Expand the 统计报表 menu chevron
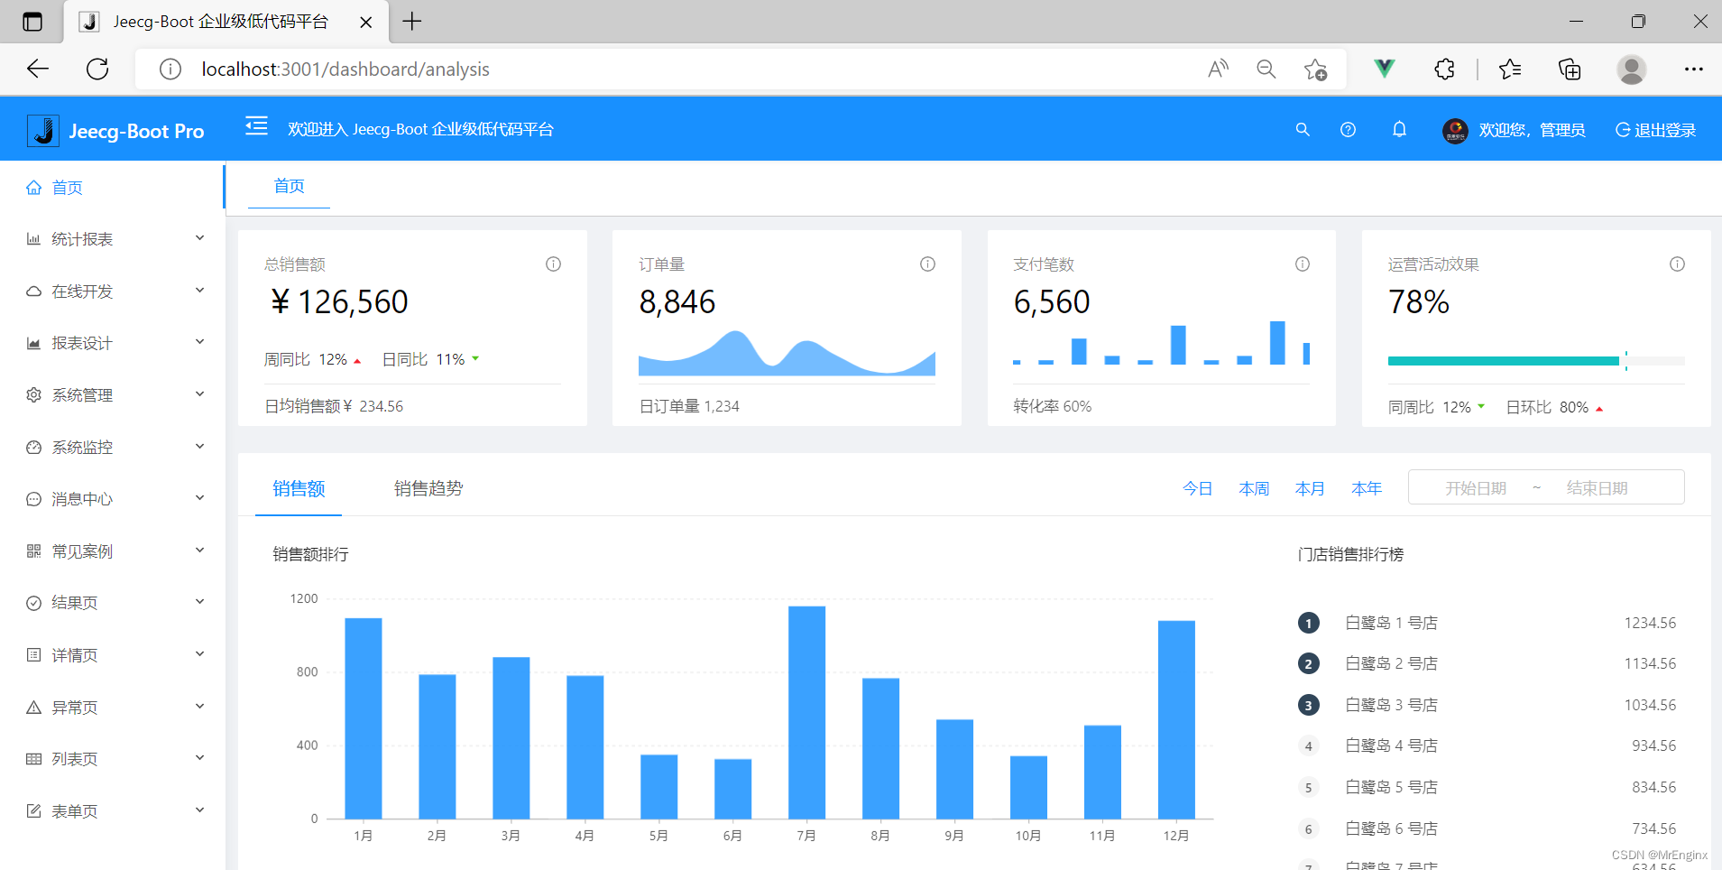 coord(199,238)
